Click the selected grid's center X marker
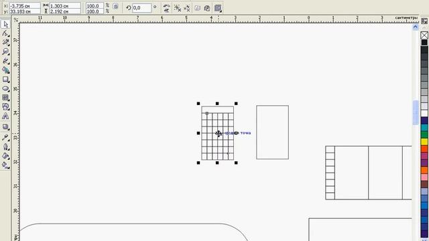Screen dimensions: 429x241 click(x=219, y=133)
